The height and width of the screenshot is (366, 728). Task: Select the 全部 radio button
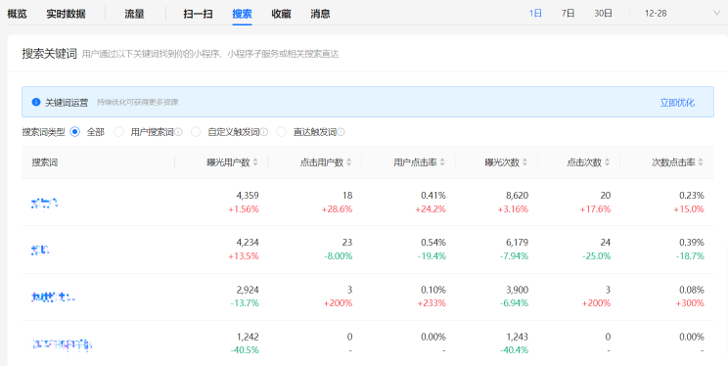[x=74, y=132]
